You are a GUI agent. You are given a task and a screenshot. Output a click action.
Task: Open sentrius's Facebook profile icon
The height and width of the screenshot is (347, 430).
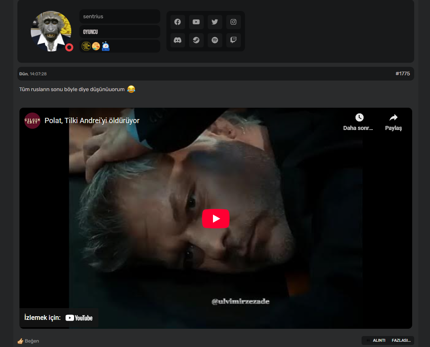178,22
